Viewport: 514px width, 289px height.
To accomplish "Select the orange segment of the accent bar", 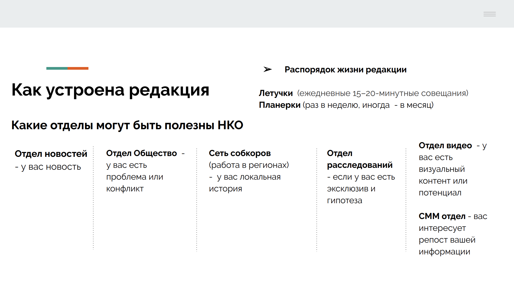I will [x=78, y=68].
